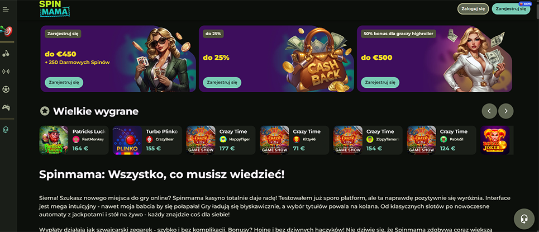
Task: Open the headset support sidebar icon
Action: [6, 130]
